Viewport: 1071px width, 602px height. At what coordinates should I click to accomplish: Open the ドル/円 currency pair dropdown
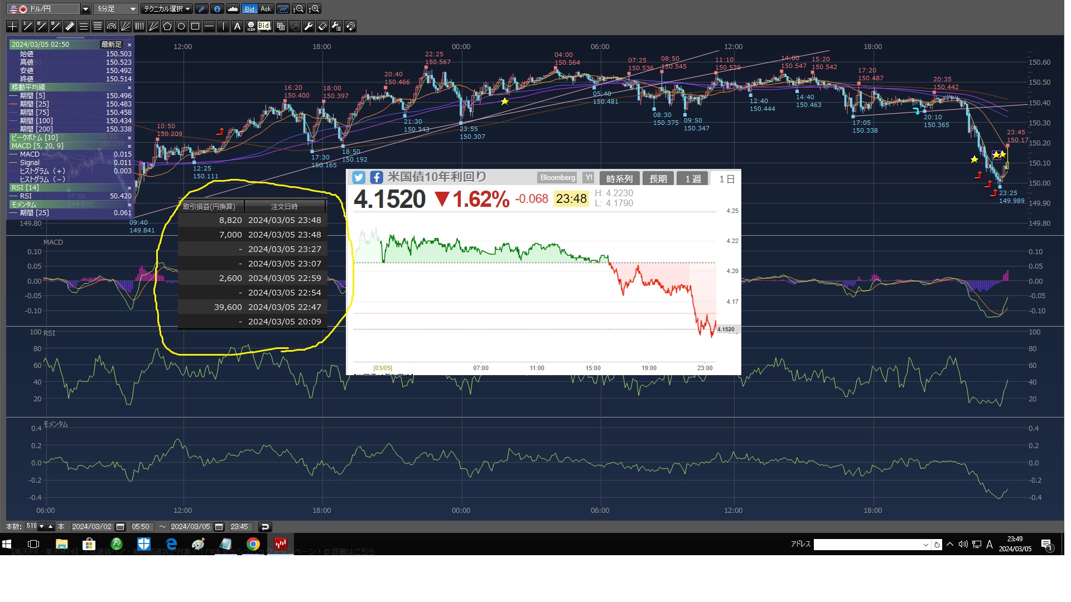[85, 9]
